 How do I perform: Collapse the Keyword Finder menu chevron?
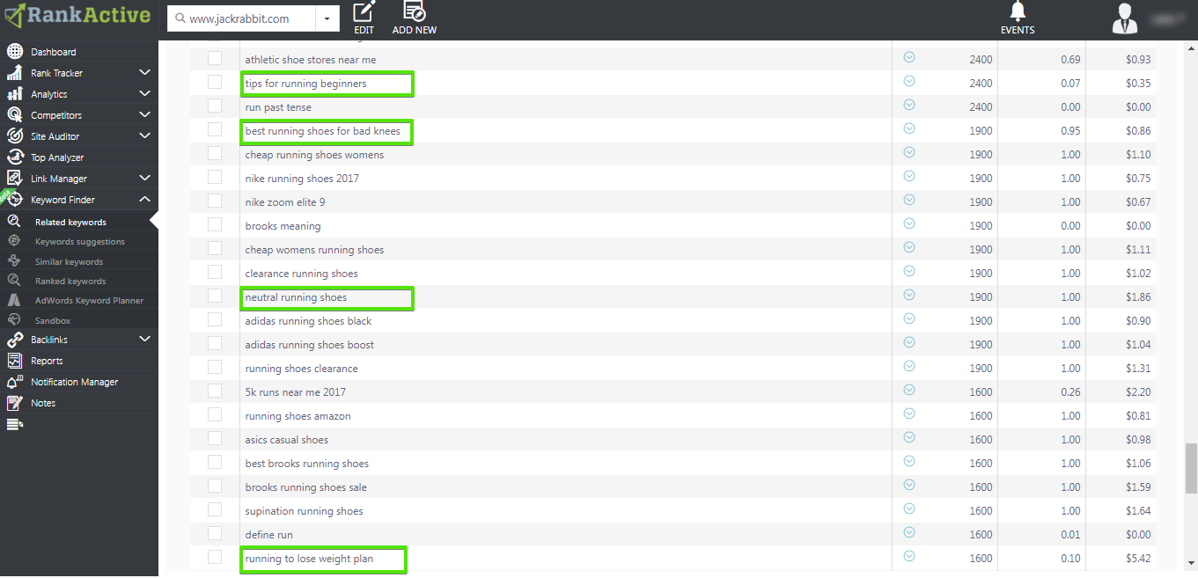point(145,200)
